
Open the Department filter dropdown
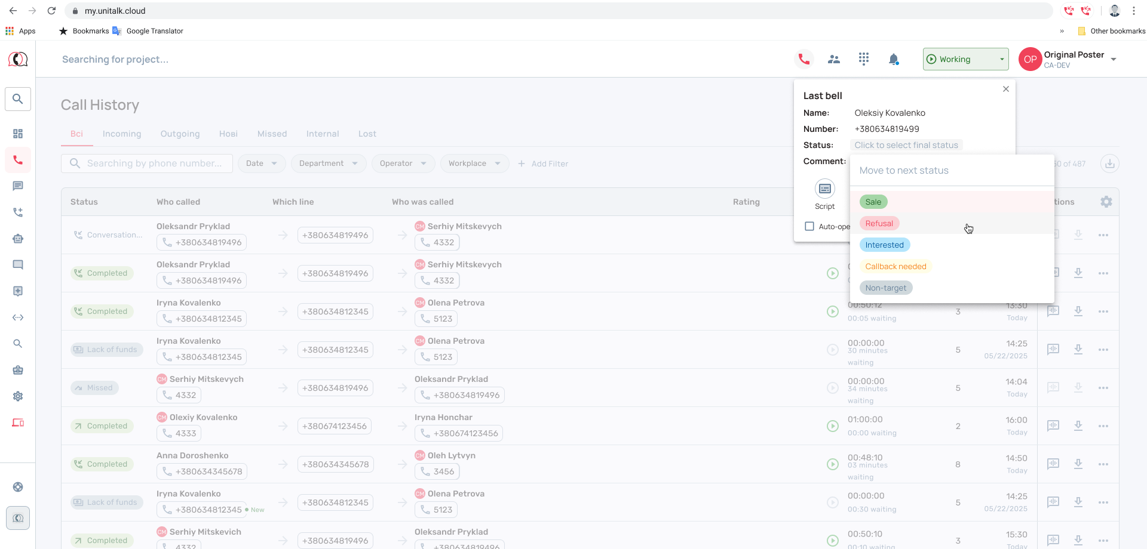click(329, 164)
